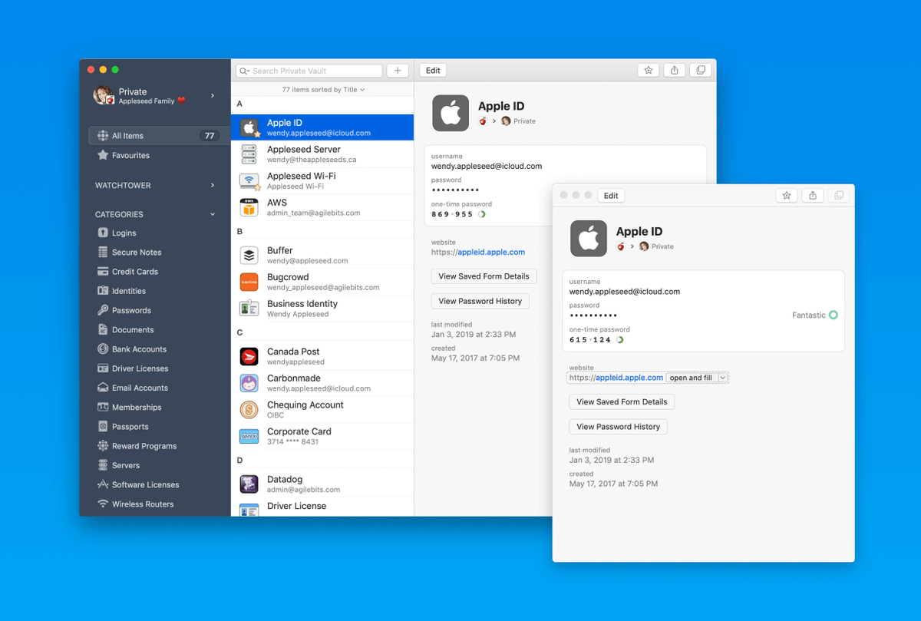The width and height of the screenshot is (921, 621).
Task: Select the Business Identity list entry
Action: [322, 309]
